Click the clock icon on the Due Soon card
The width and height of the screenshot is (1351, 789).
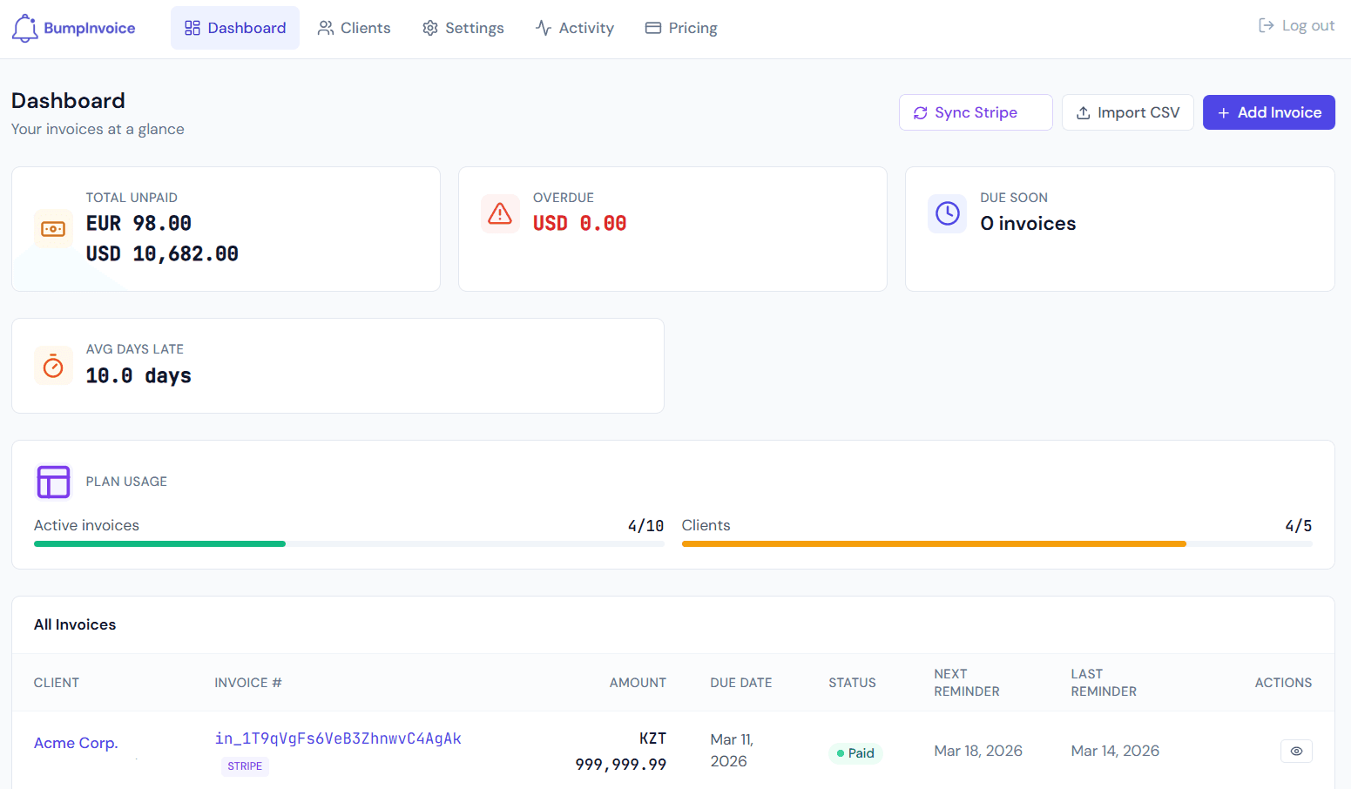coord(948,213)
